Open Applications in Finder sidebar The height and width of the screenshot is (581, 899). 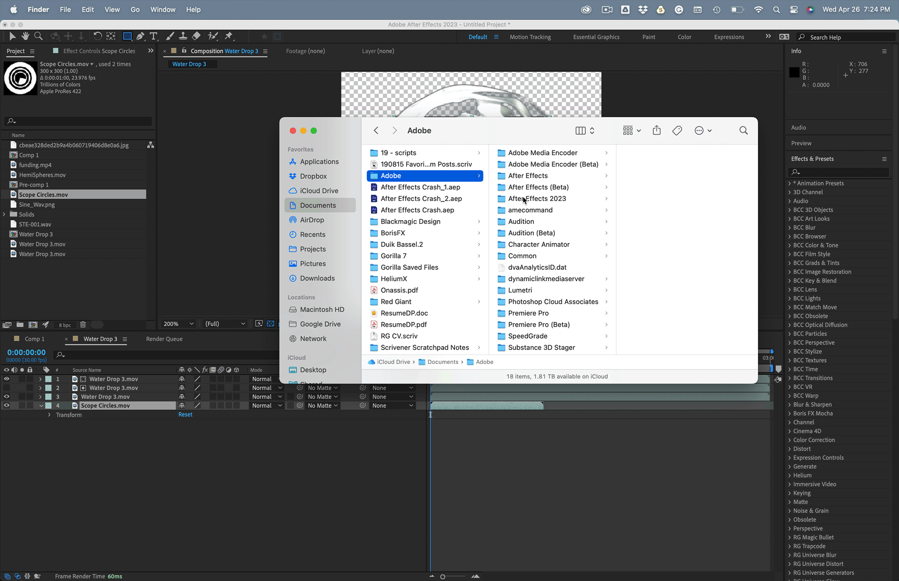319,162
